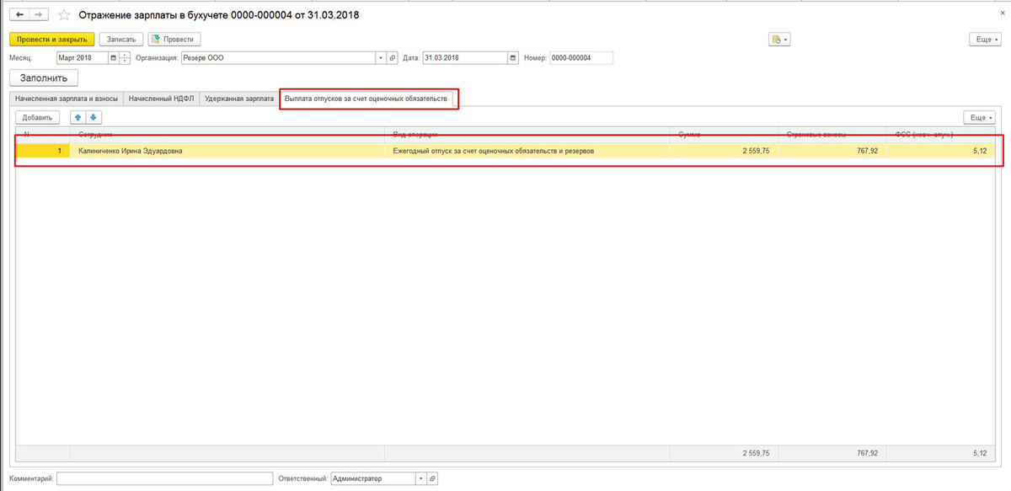Viewport: 1011px width, 491px height.
Task: Click the month stepper arrows next to 'Март 2018'
Action: click(126, 58)
